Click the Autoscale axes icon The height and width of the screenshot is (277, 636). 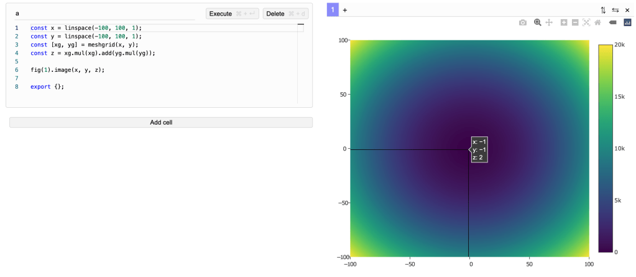[x=586, y=22]
